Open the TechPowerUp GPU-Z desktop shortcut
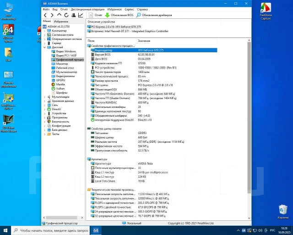This screenshot has height=235, width=293. (x=8, y=101)
